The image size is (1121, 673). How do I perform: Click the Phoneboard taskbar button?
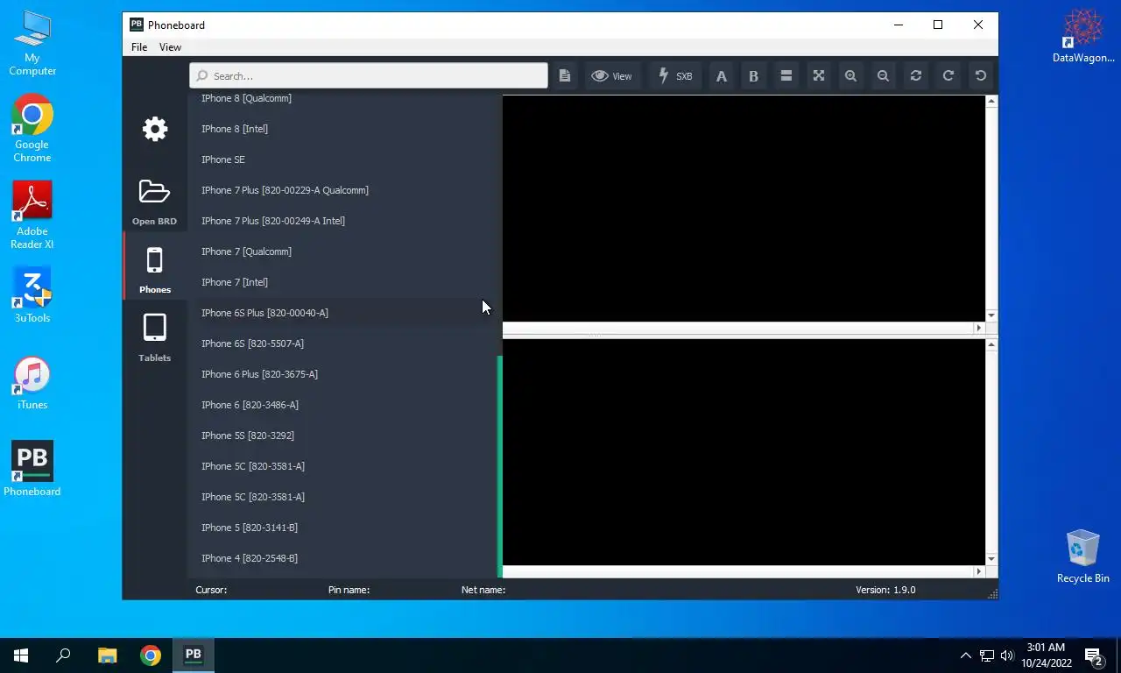pos(193,655)
